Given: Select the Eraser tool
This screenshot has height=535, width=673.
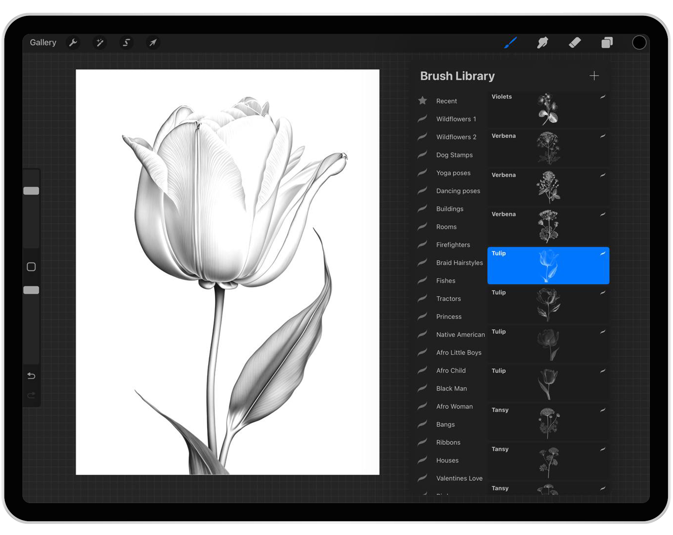Looking at the screenshot, I should 575,42.
